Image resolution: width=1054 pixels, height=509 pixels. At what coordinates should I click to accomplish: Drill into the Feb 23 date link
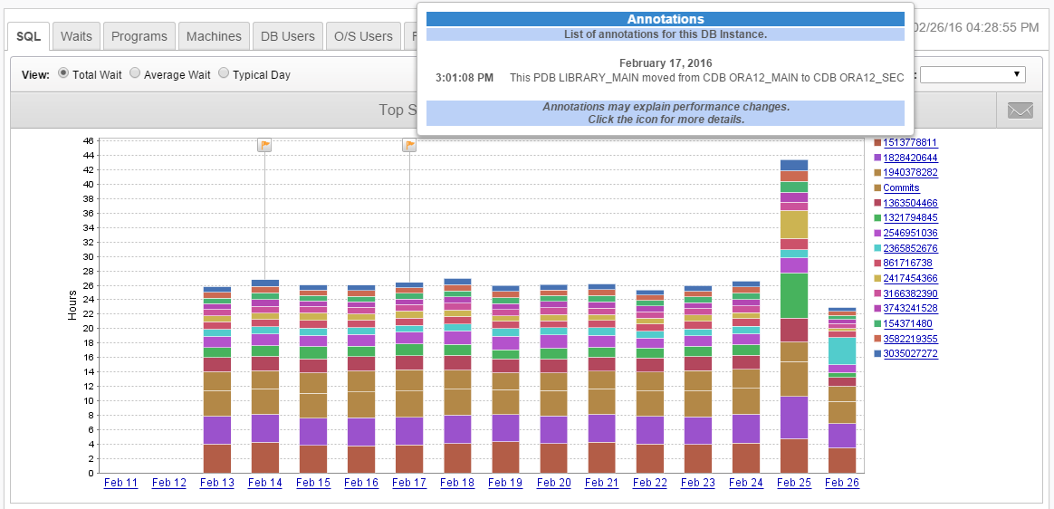tap(698, 483)
